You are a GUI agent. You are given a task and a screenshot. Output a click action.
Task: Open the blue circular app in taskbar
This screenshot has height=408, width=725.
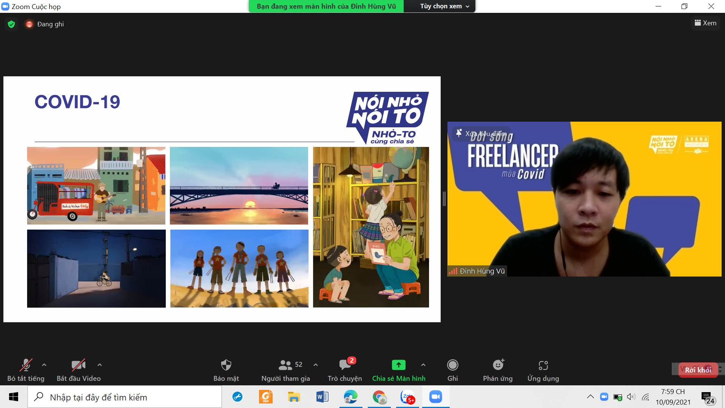237,397
